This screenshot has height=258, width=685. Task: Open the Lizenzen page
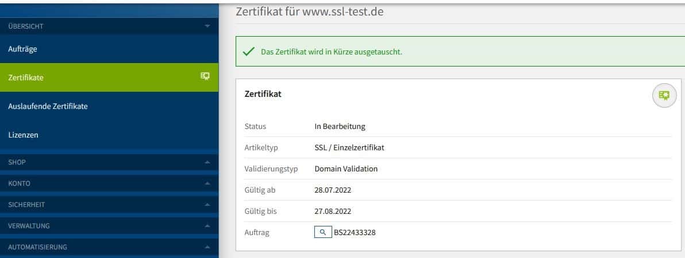(x=24, y=135)
